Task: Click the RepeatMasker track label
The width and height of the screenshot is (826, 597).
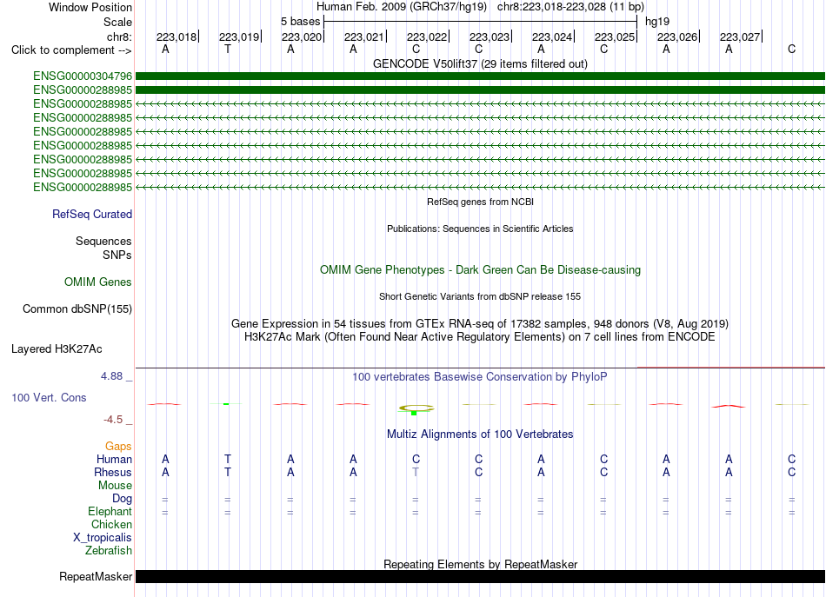Action: (x=96, y=577)
